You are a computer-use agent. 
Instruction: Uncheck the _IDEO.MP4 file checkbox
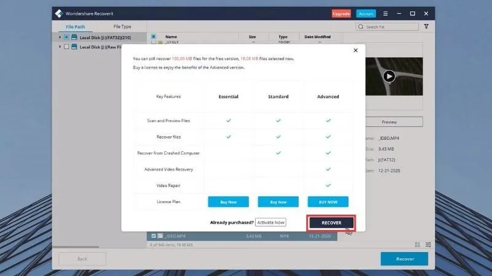153,236
